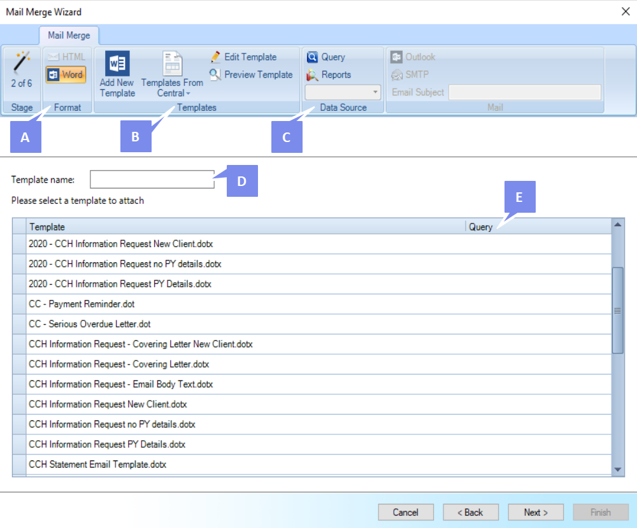
Task: Select 'CCH Information Request - Covering Letter.dotx'
Action: (319, 364)
